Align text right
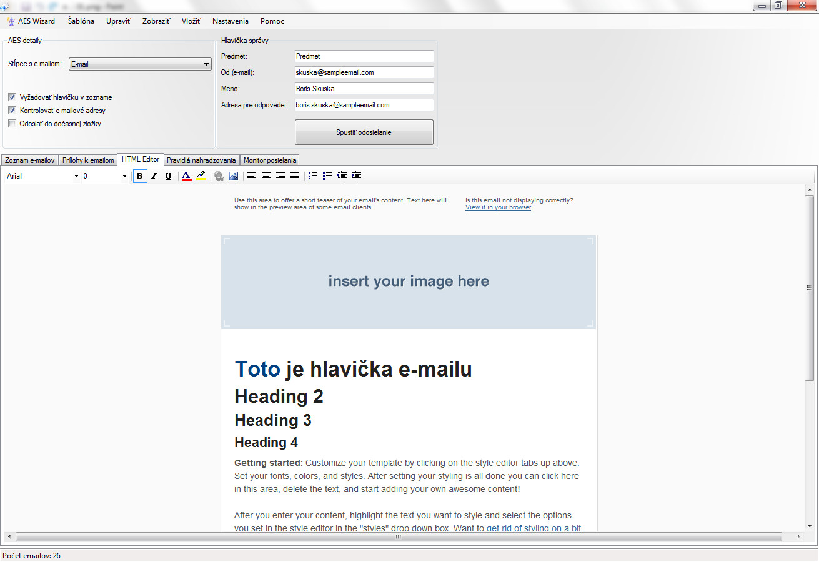 click(280, 176)
